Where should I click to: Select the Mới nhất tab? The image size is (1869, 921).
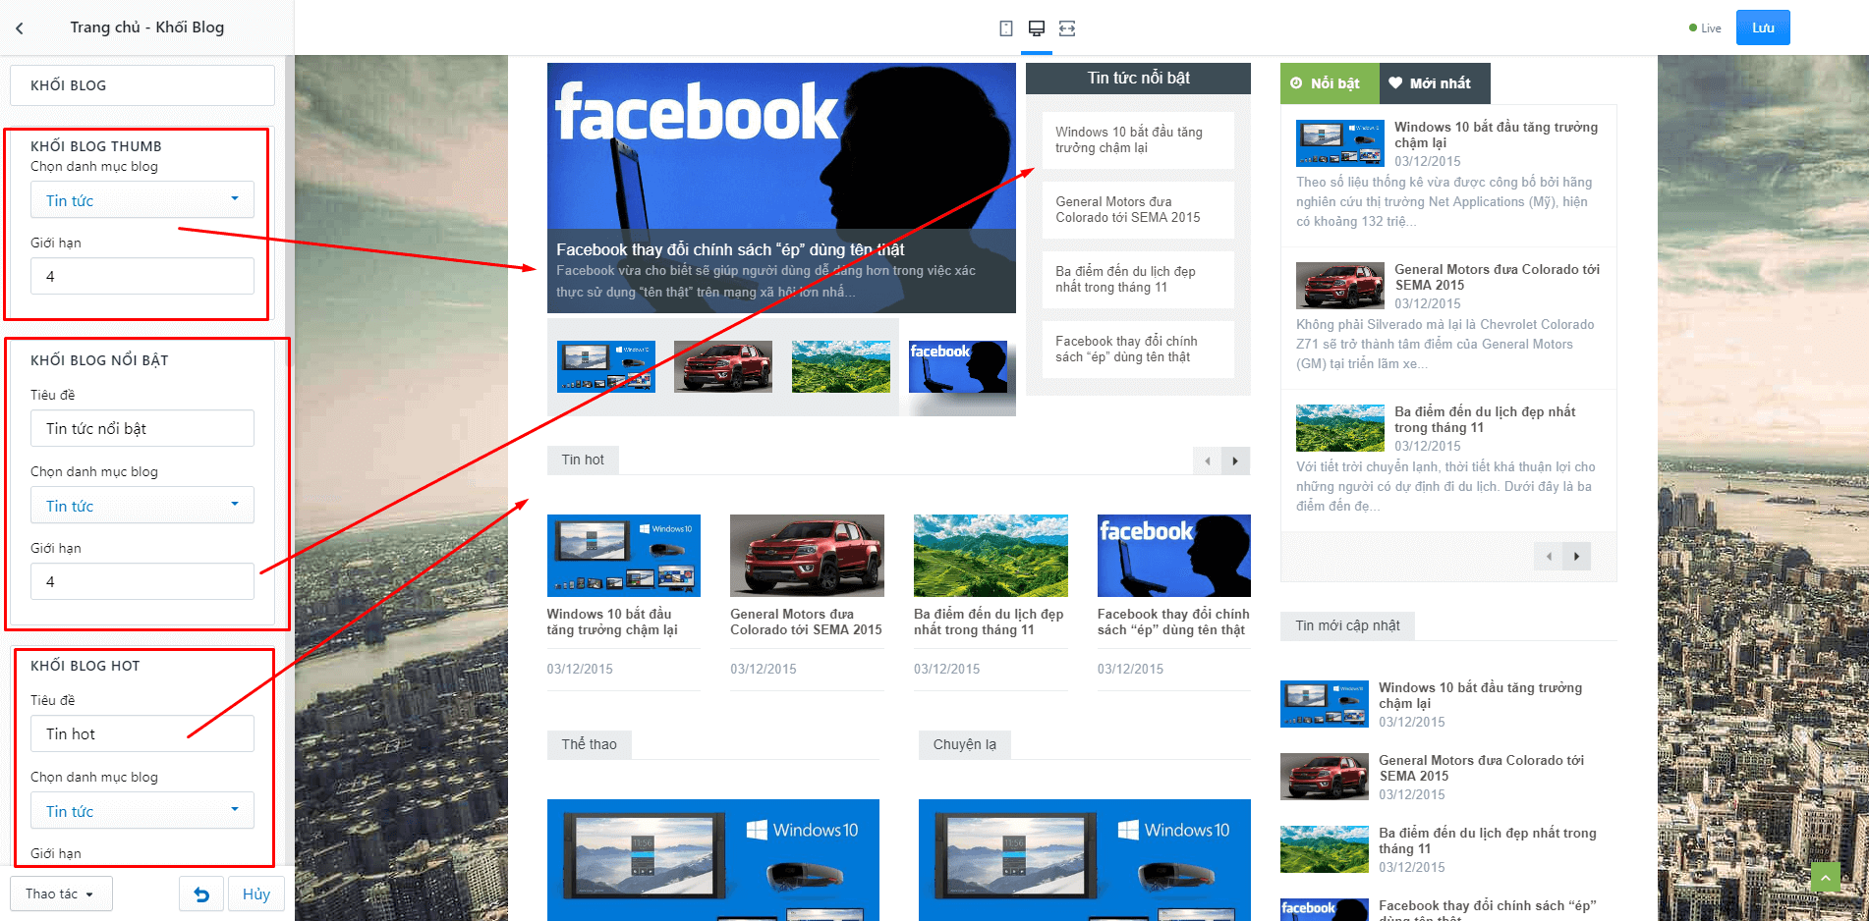[1435, 83]
